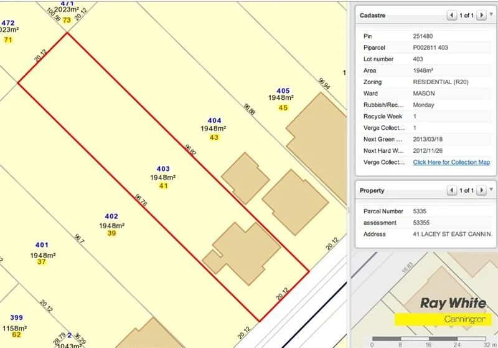Go to next Cadastre record
The height and width of the screenshot is (348, 498).
(x=481, y=15)
